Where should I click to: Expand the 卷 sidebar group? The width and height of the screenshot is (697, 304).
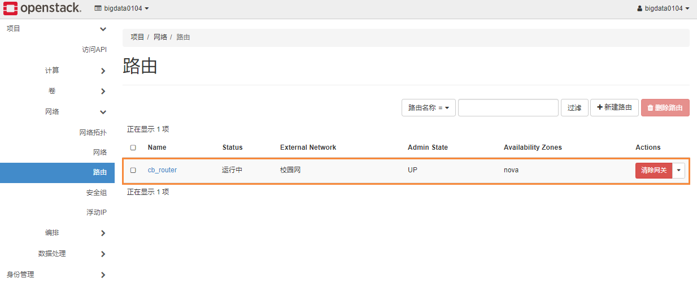point(57,91)
